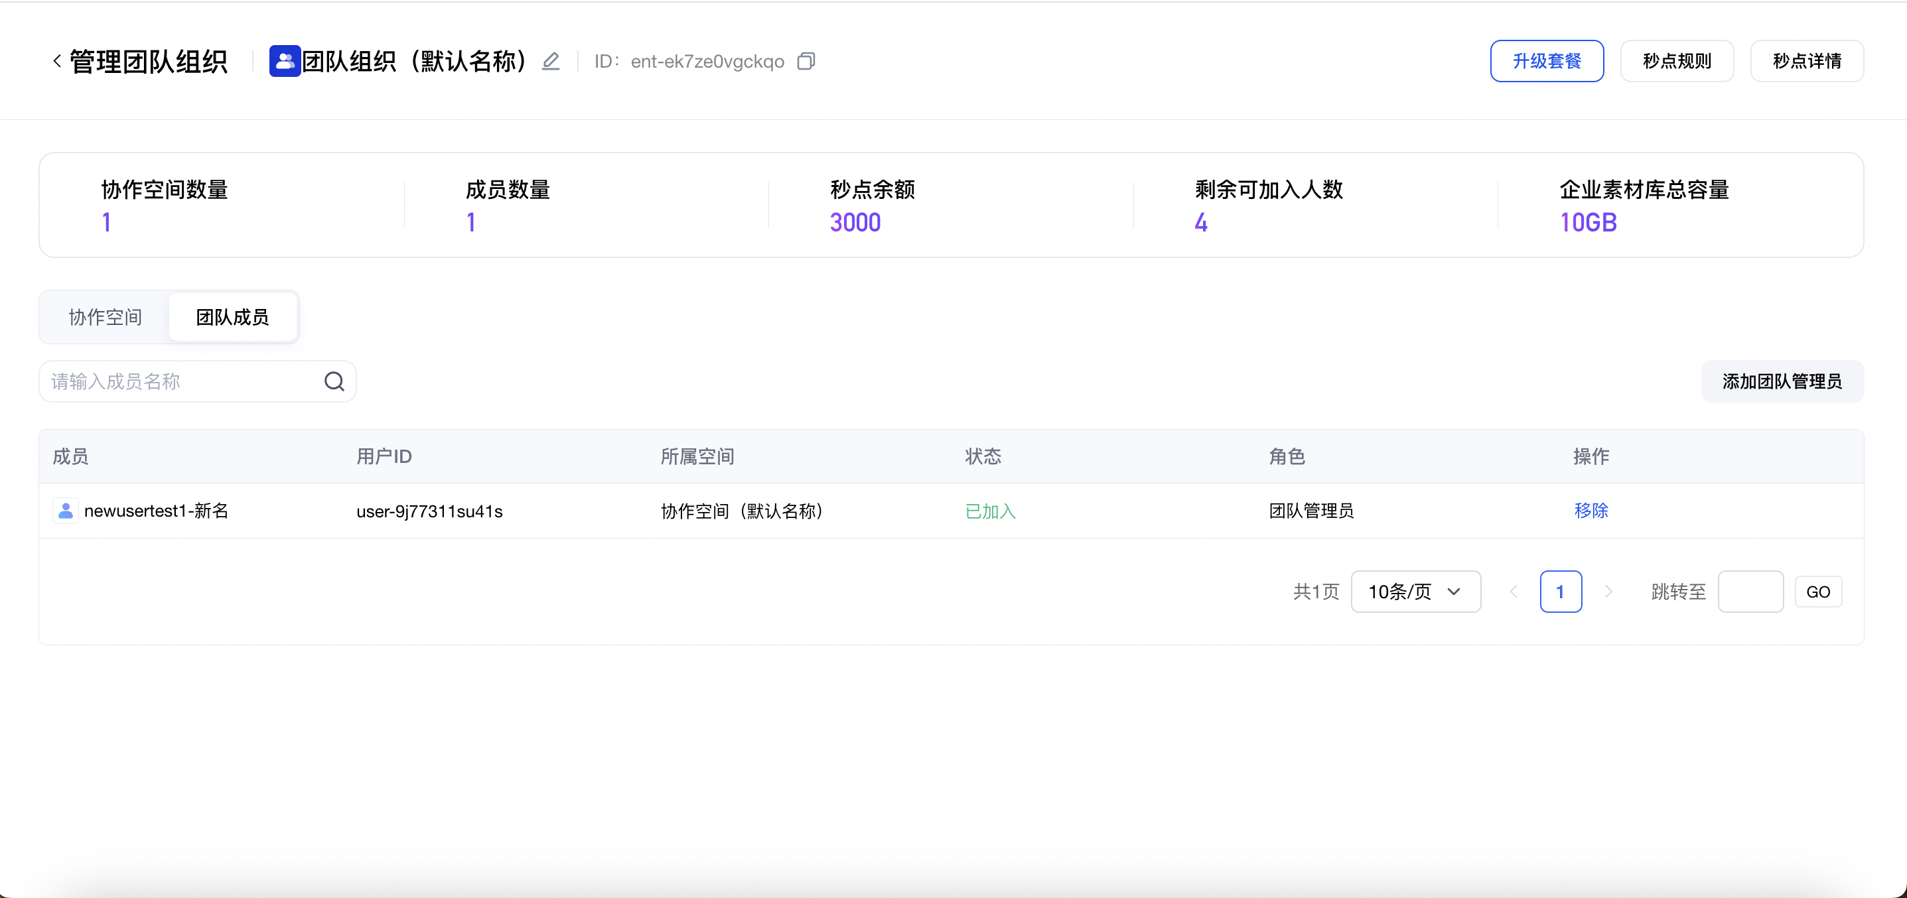Click the 升级套餐 button

click(x=1547, y=60)
